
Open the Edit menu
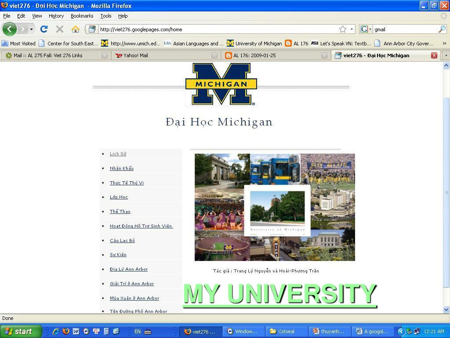tap(21, 16)
